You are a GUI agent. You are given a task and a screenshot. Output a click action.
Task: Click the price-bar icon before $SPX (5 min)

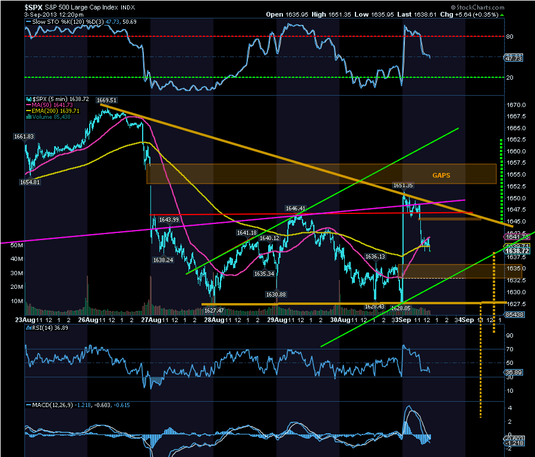(x=29, y=99)
